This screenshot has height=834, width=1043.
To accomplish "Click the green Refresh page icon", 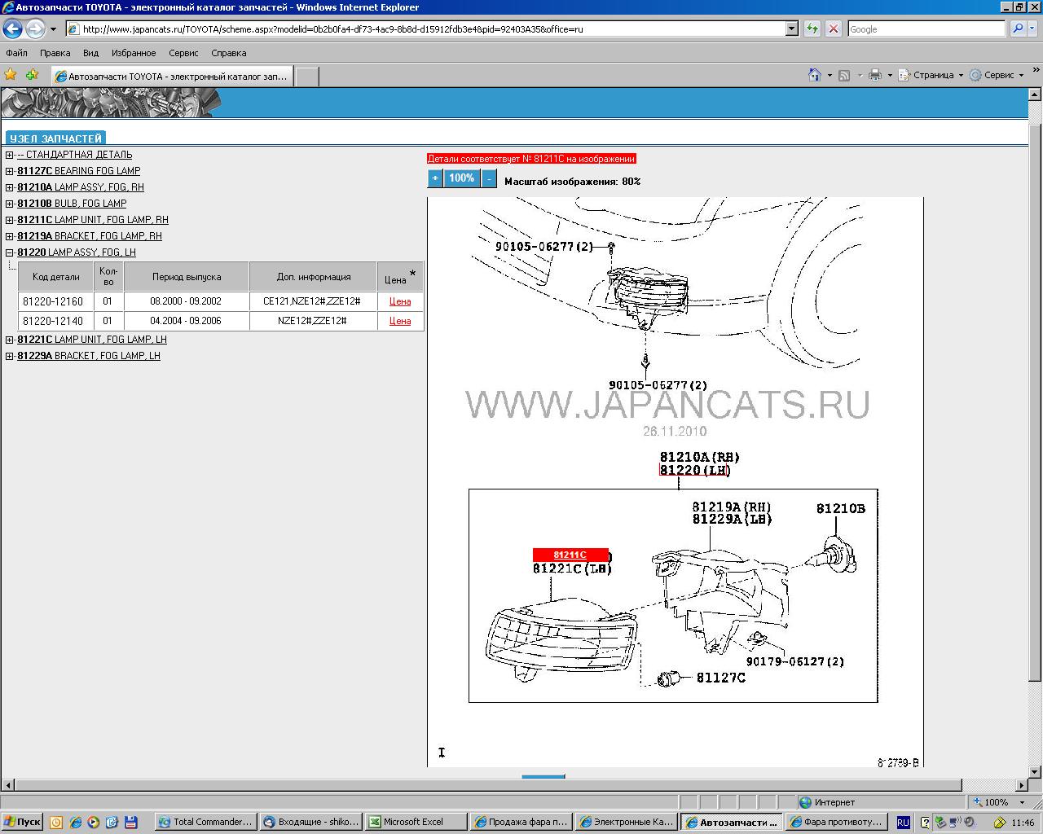I will point(812,29).
